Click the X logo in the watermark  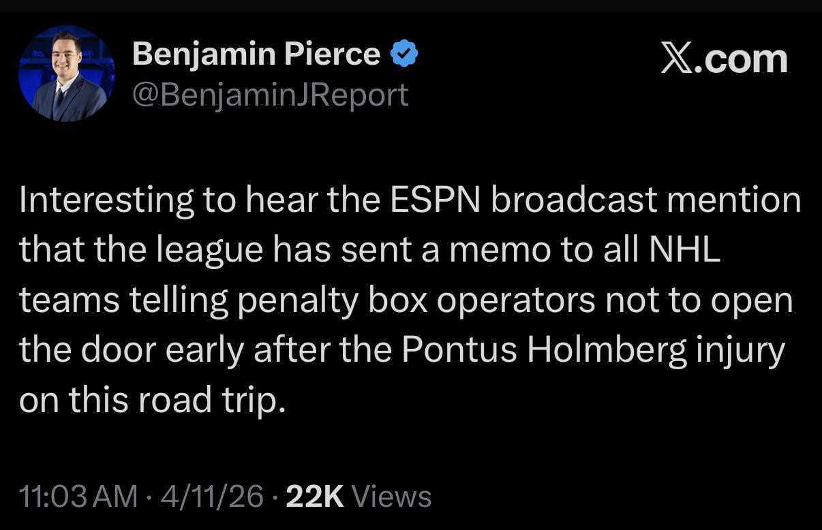[x=678, y=59]
